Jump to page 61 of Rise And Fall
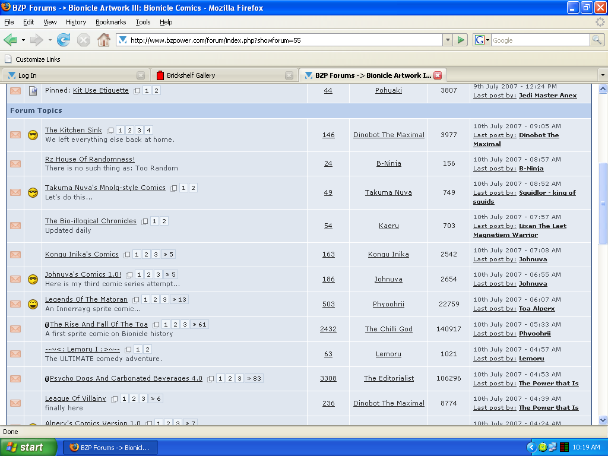Screen dimensions: 608x456 pyautogui.click(x=199, y=325)
